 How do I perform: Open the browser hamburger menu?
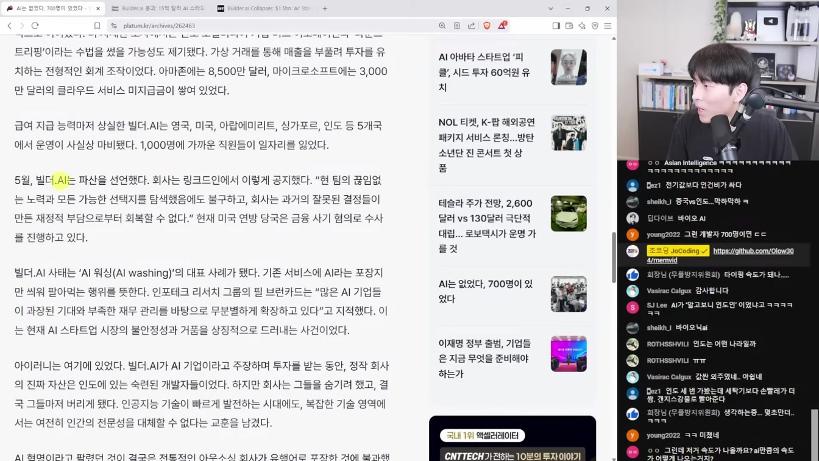[608, 26]
